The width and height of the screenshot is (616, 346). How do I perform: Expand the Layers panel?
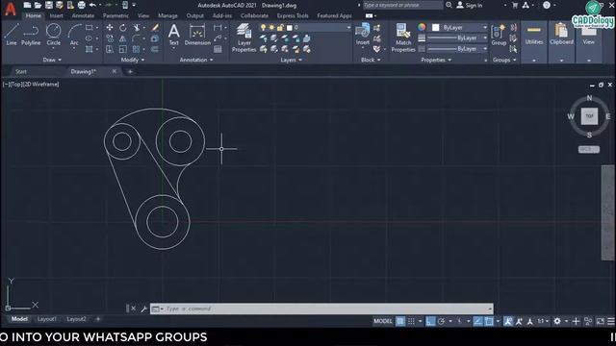tap(291, 60)
